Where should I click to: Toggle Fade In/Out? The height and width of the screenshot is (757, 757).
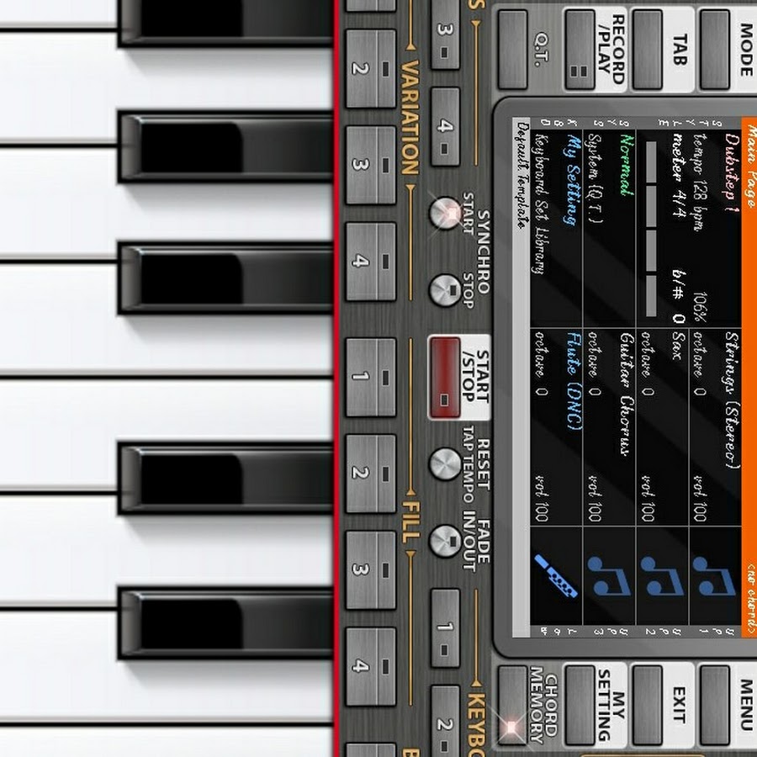pos(445,541)
